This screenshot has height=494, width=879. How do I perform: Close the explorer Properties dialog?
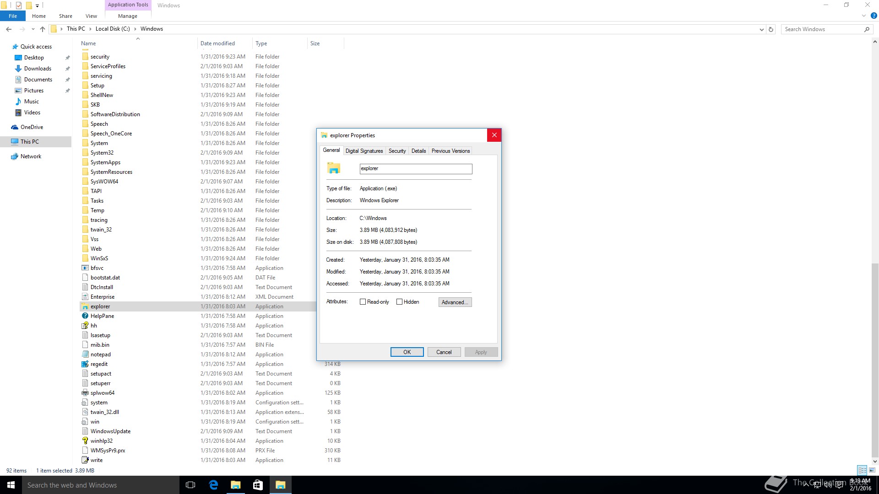point(494,135)
